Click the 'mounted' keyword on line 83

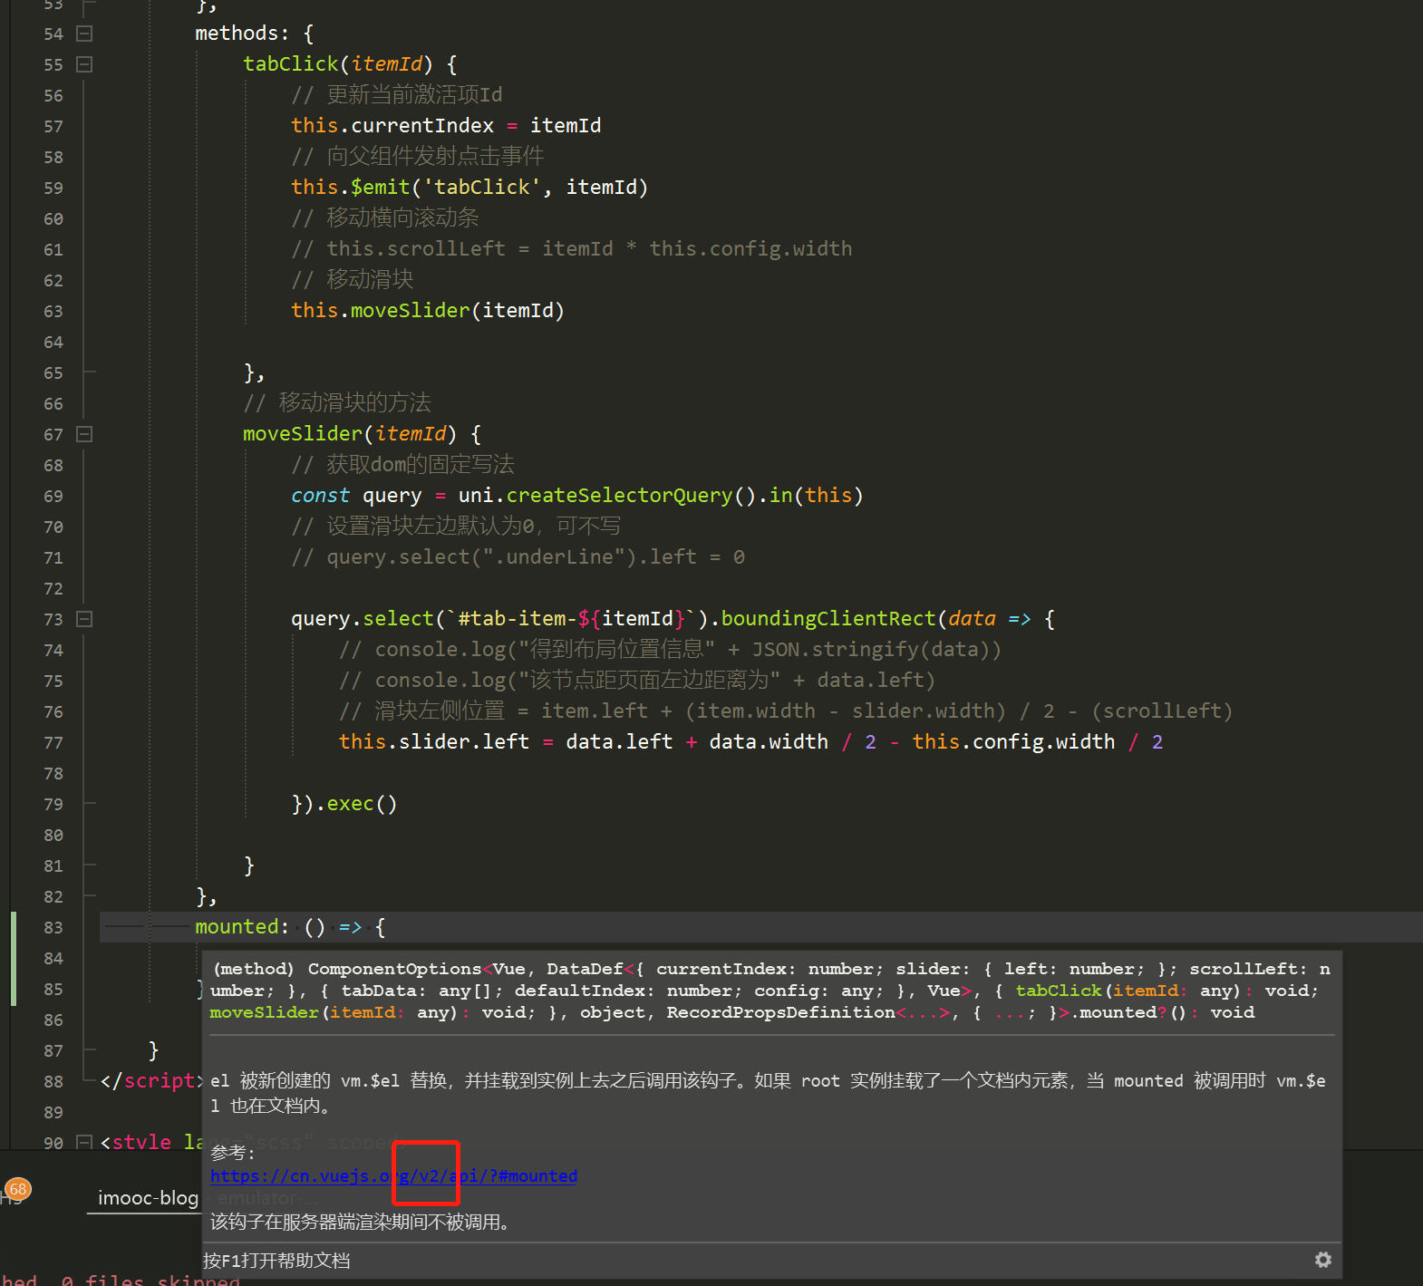[236, 926]
